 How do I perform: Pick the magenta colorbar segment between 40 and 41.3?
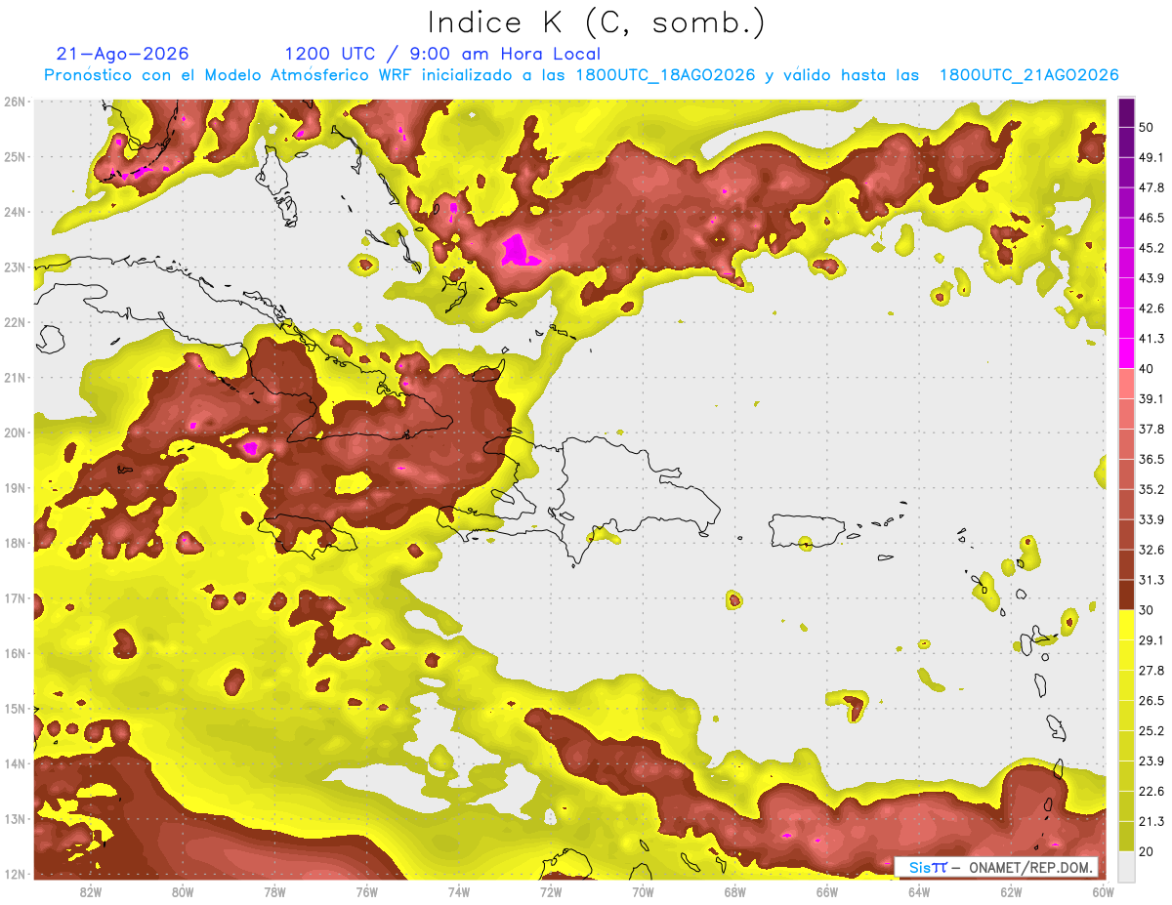pyautogui.click(x=1126, y=353)
